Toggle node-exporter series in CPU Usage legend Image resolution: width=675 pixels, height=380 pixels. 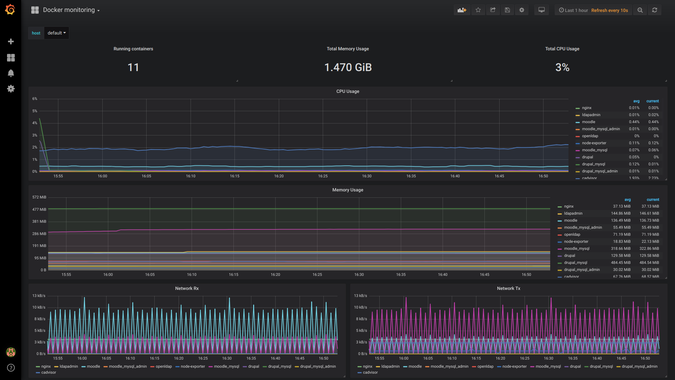[594, 143]
